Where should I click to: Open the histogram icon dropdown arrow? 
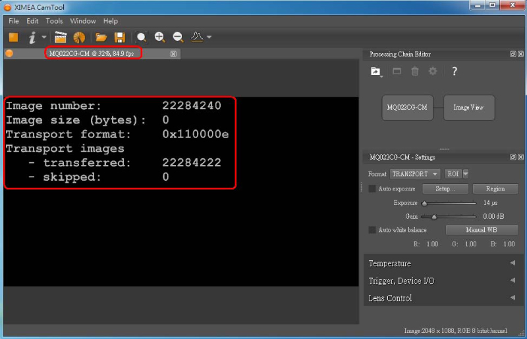pyautogui.click(x=209, y=37)
